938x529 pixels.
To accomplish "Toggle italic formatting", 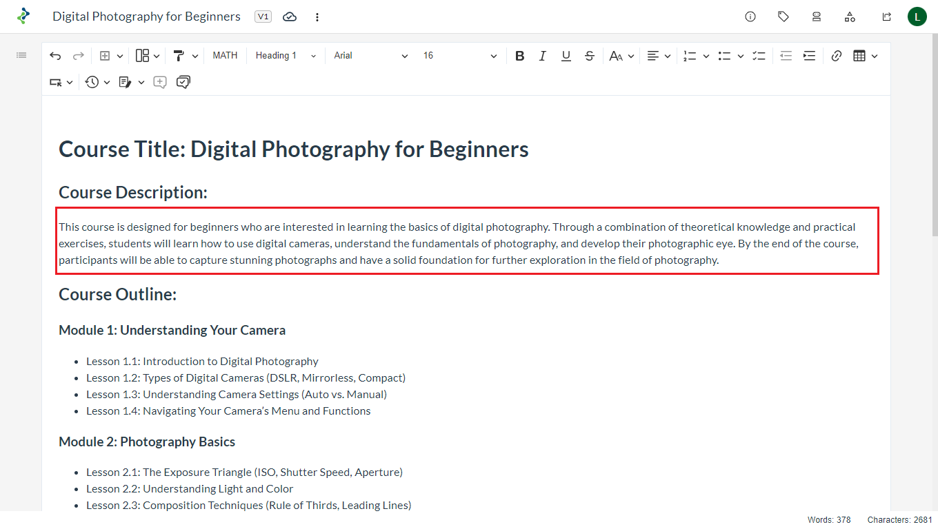I will pyautogui.click(x=543, y=56).
